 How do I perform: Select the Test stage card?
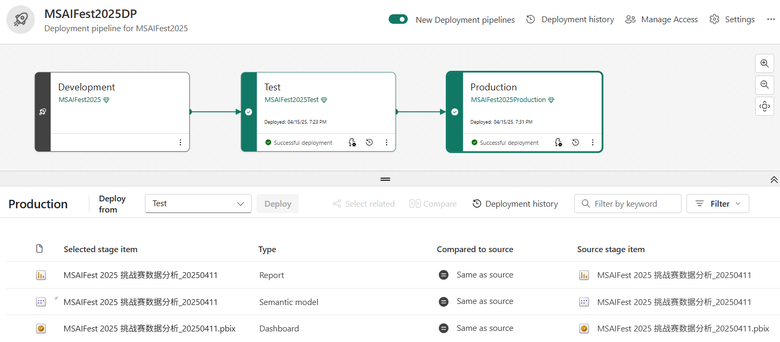point(318,112)
